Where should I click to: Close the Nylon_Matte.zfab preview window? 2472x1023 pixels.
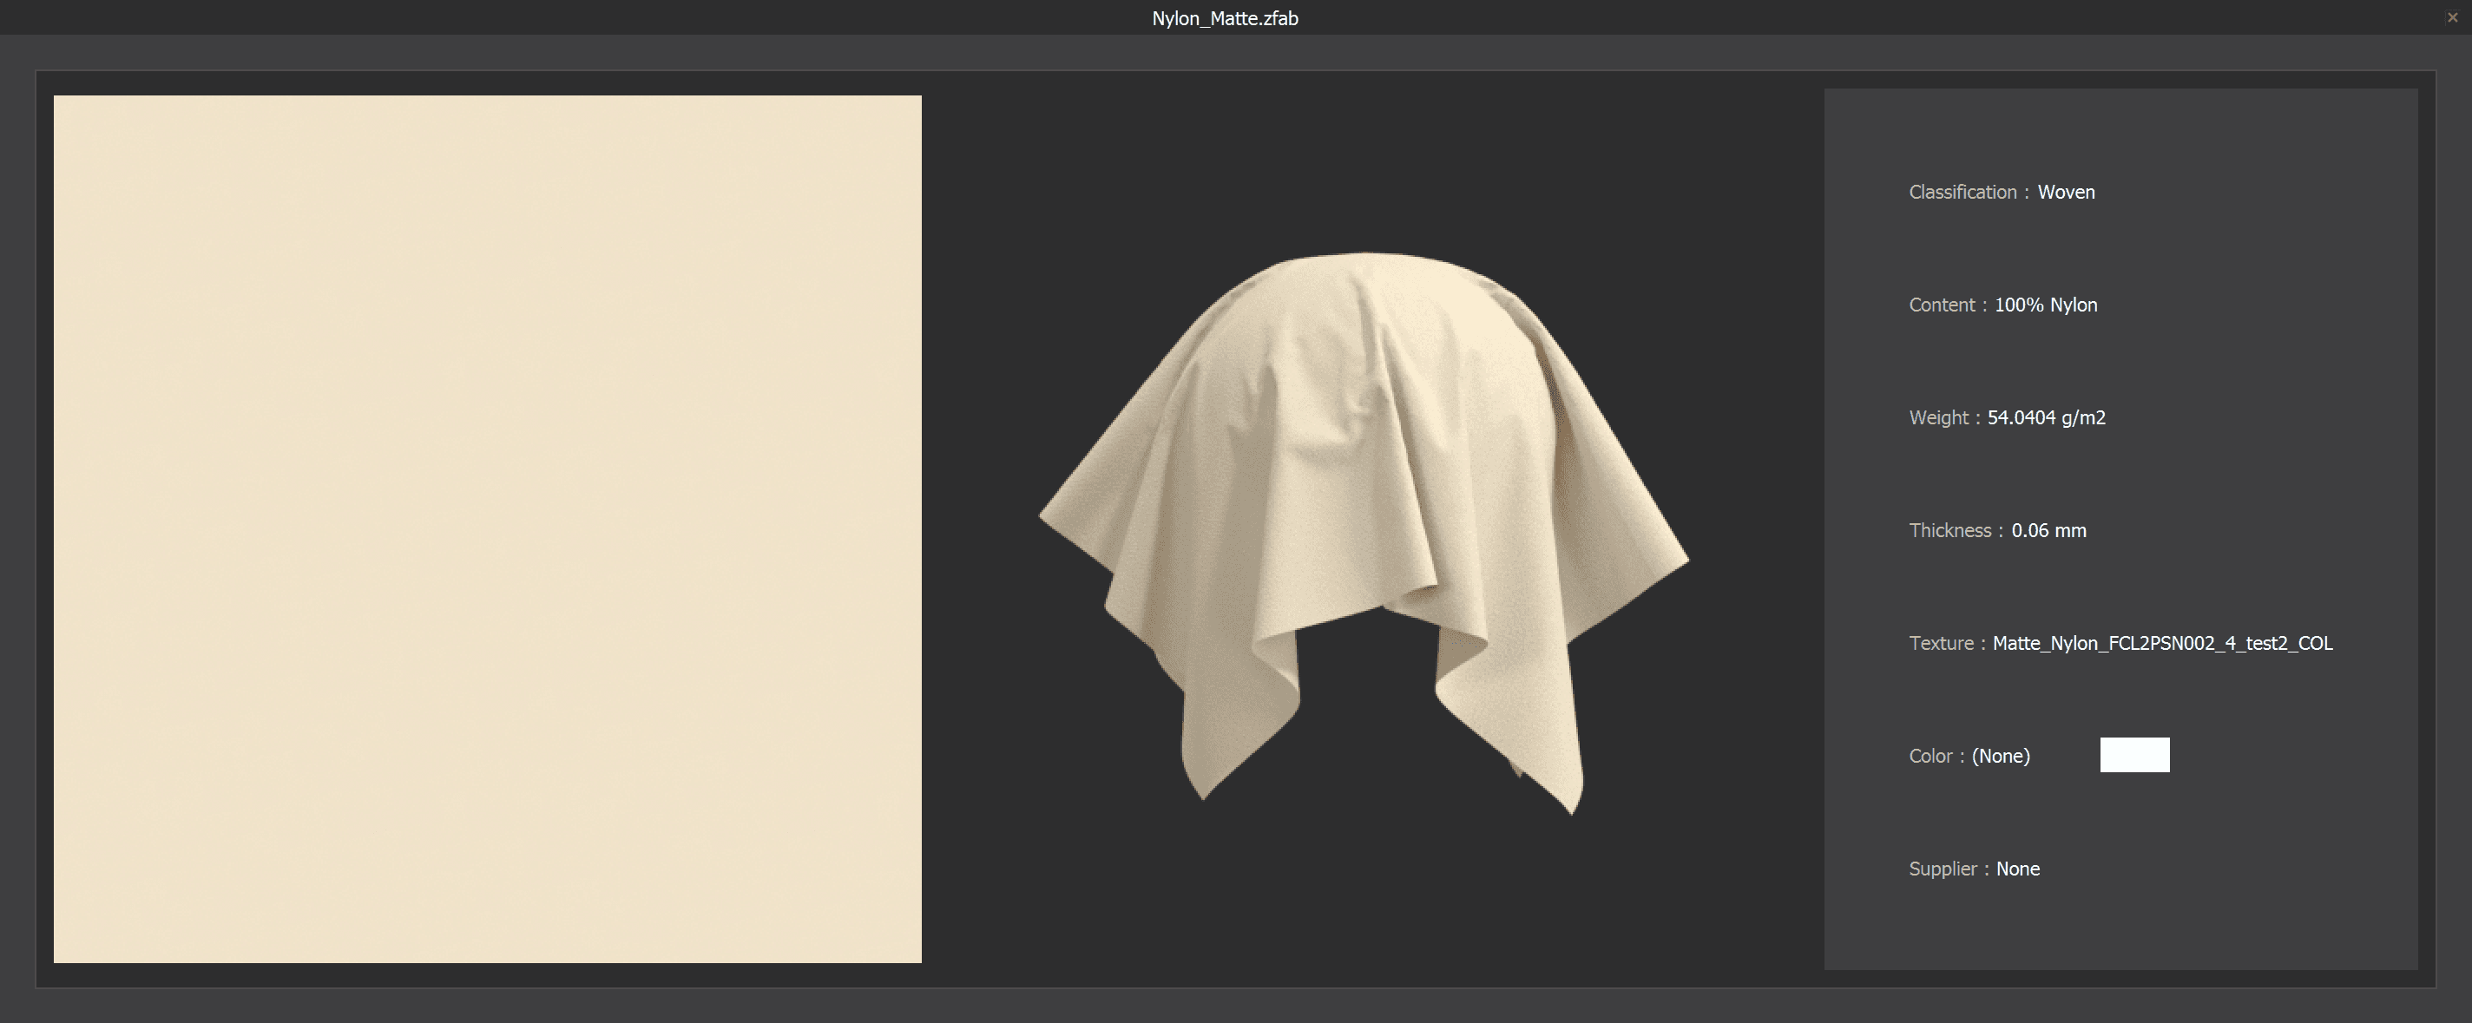click(x=2452, y=17)
